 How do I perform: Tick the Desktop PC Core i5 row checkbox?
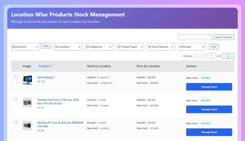[x=16, y=122]
